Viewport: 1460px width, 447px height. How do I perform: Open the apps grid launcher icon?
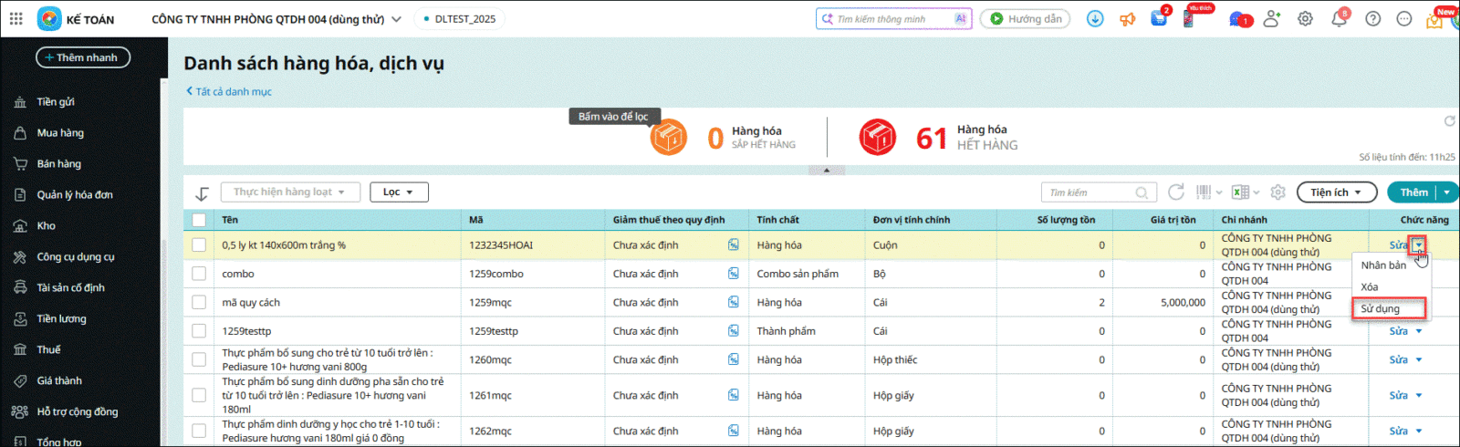(16, 19)
